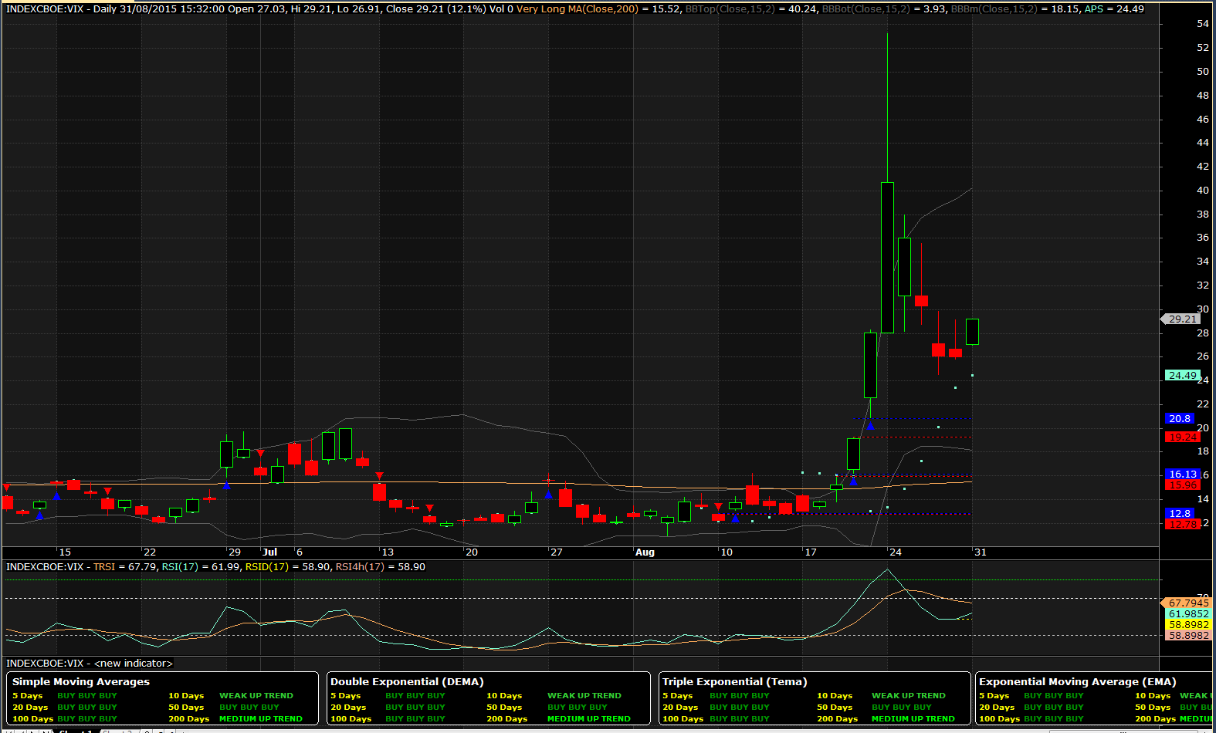Screen dimensions: 1216x733
Task: Click the Double Exponential (DEMA) panel heading
Action: [x=407, y=682]
